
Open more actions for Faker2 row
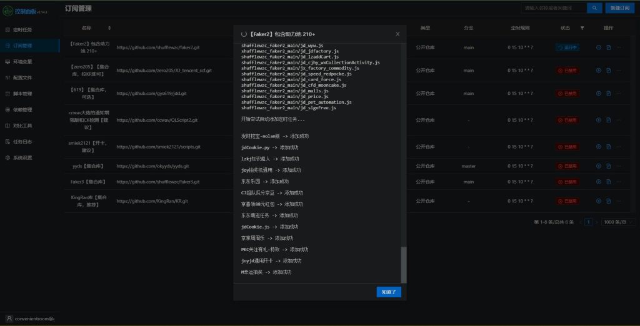click(x=619, y=47)
